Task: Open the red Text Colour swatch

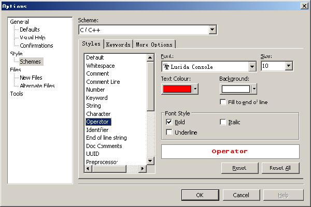Action: tap(180, 89)
